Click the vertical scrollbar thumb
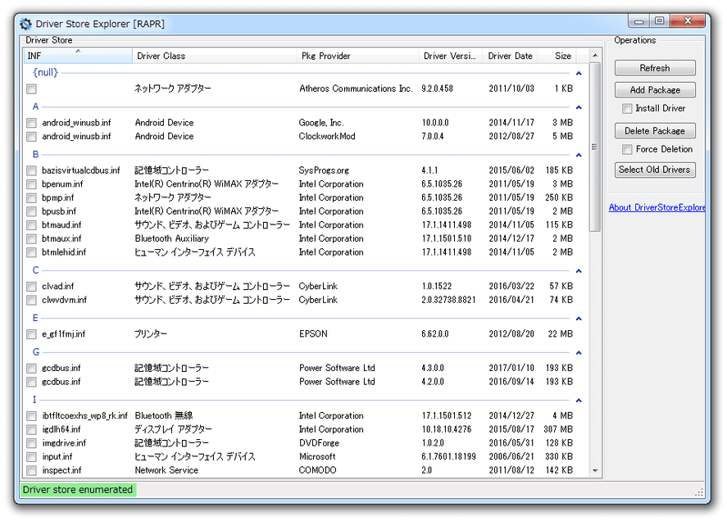This screenshot has width=727, height=521. [x=595, y=147]
